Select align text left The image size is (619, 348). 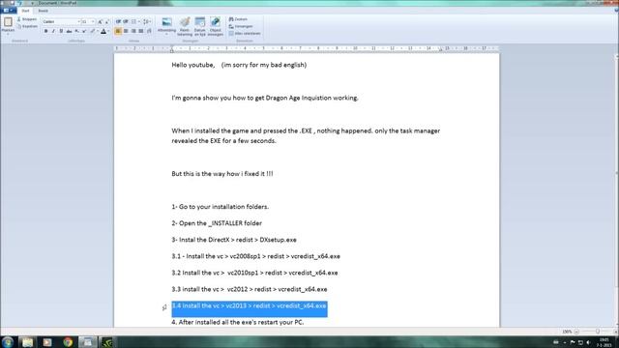118,31
